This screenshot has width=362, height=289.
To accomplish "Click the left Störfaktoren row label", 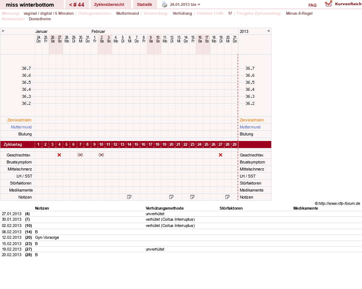I will coord(21,183).
